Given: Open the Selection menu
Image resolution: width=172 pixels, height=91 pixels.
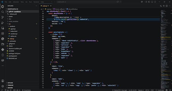Looking at the screenshot, I should click(x=16, y=2).
